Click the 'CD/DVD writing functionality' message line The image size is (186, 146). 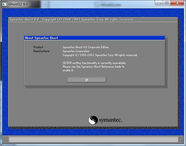click(x=94, y=63)
